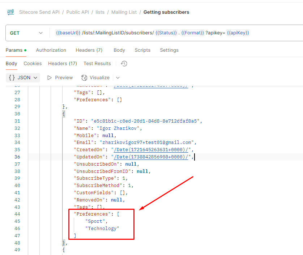This screenshot has width=303, height=255.
Task: Select the response Body tab
Action: [x=12, y=64]
